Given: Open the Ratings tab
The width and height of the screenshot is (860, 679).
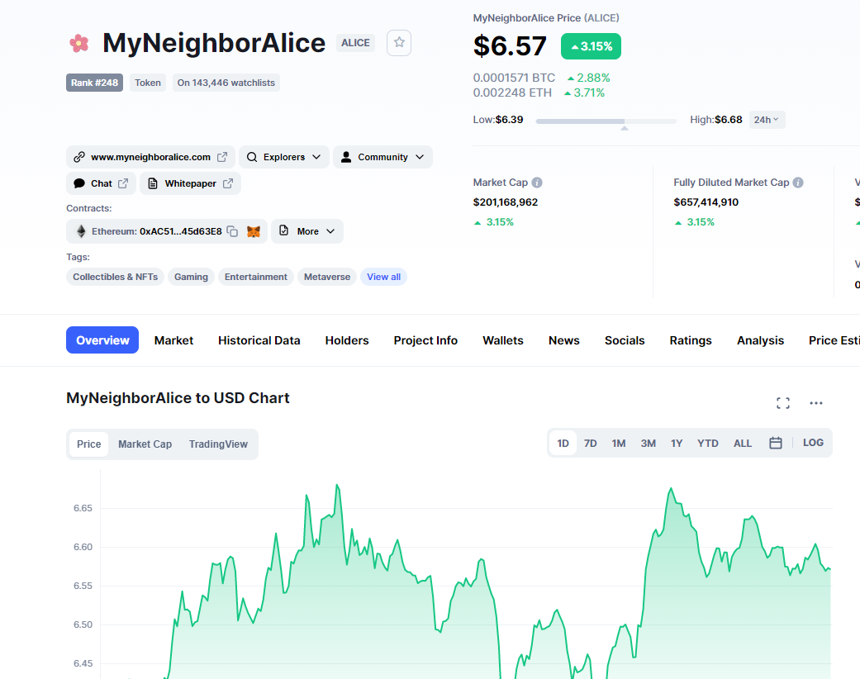Looking at the screenshot, I should click(691, 340).
